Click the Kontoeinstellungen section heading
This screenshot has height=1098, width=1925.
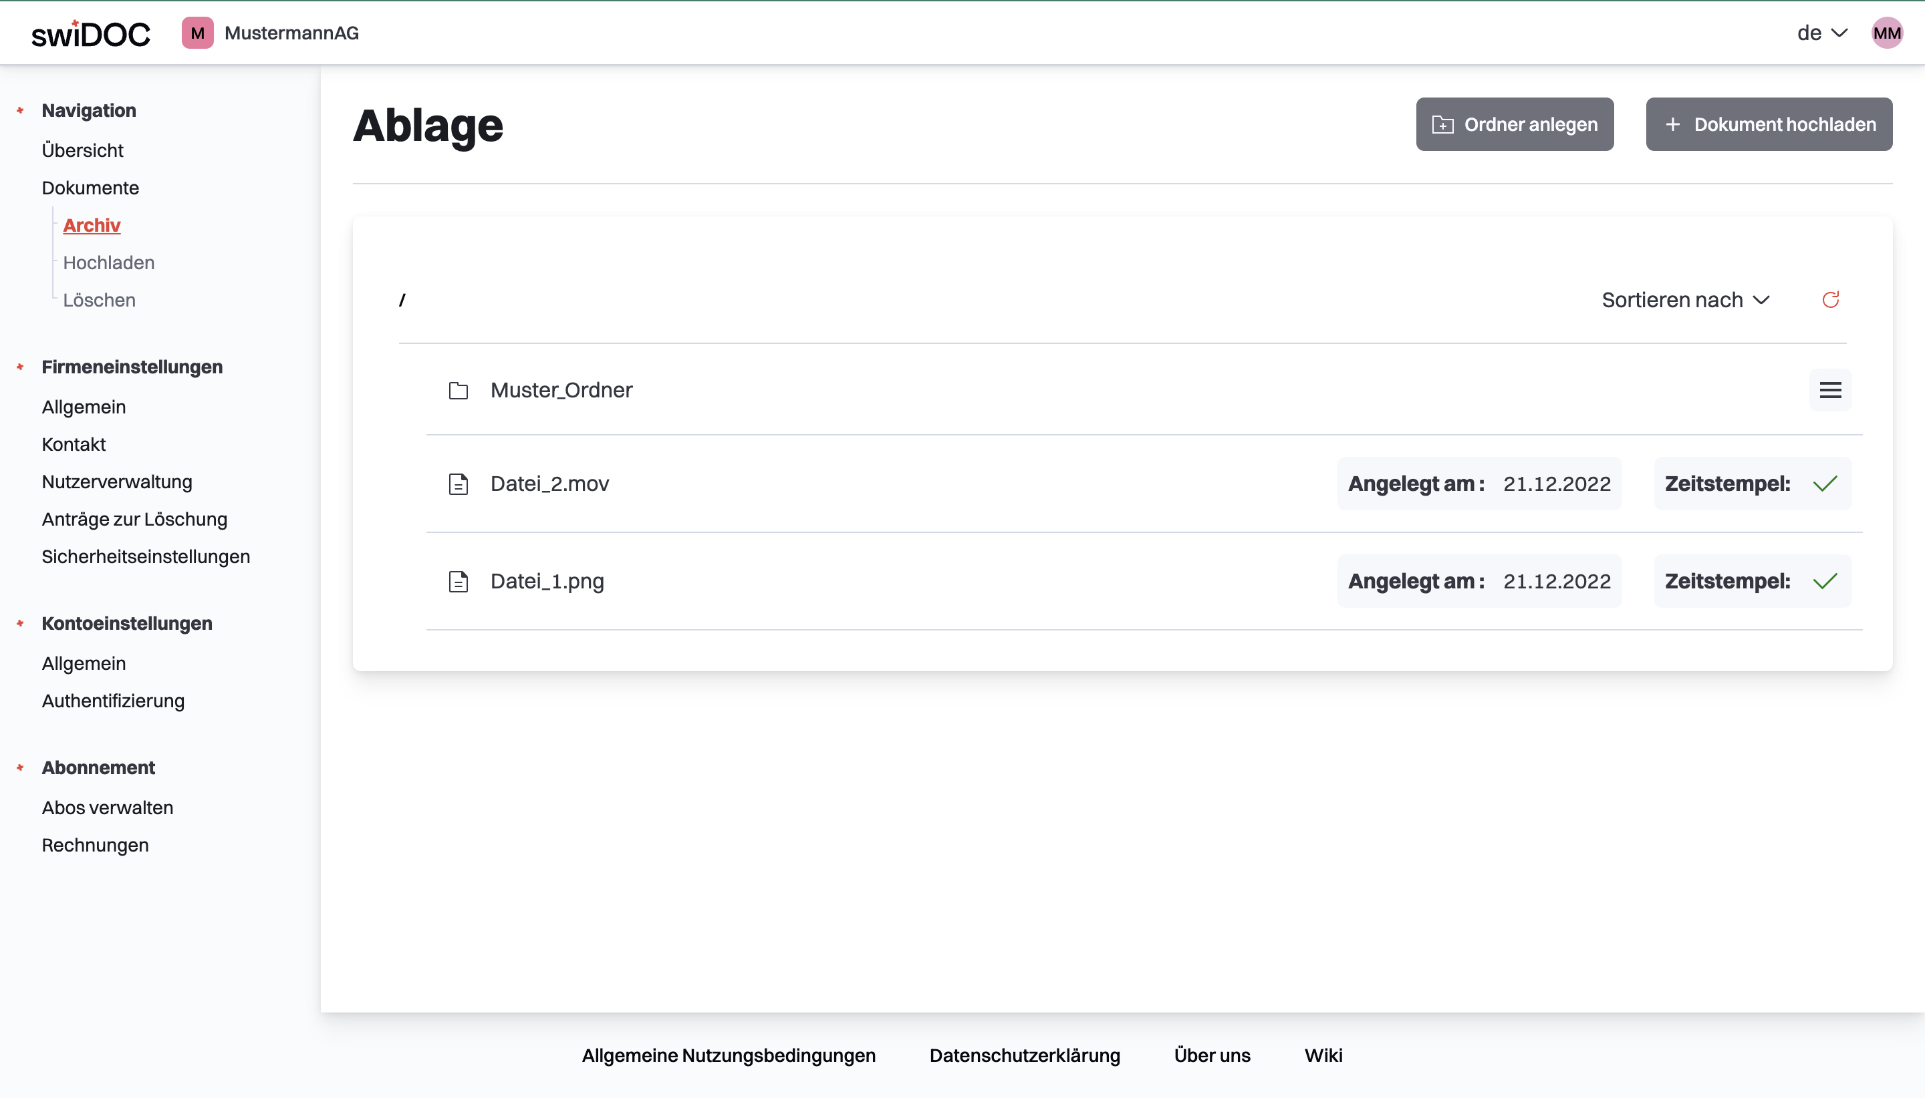(x=127, y=624)
